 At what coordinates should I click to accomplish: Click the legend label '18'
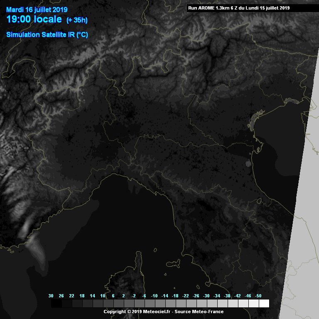tap(82, 296)
